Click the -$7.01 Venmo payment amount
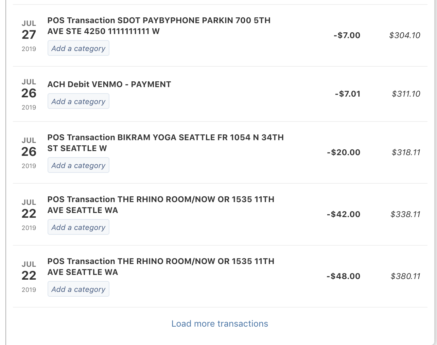The width and height of the screenshot is (437, 345). click(346, 94)
